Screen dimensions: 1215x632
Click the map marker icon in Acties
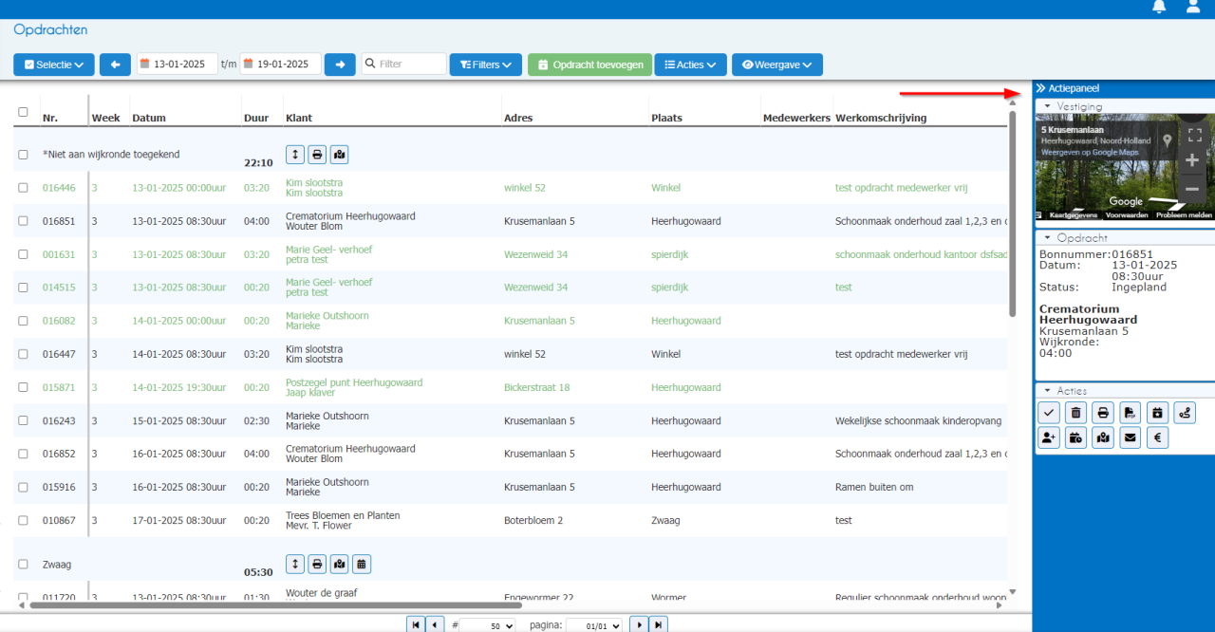pyautogui.click(x=1103, y=437)
